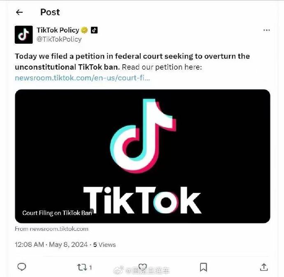
Task: Go back using the left arrow
Action: [x=19, y=12]
